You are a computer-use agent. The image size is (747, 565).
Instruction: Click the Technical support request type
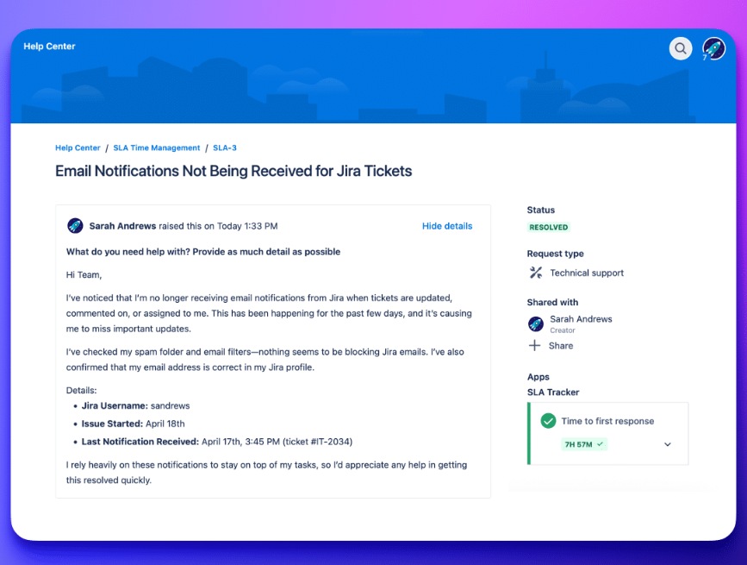(587, 273)
